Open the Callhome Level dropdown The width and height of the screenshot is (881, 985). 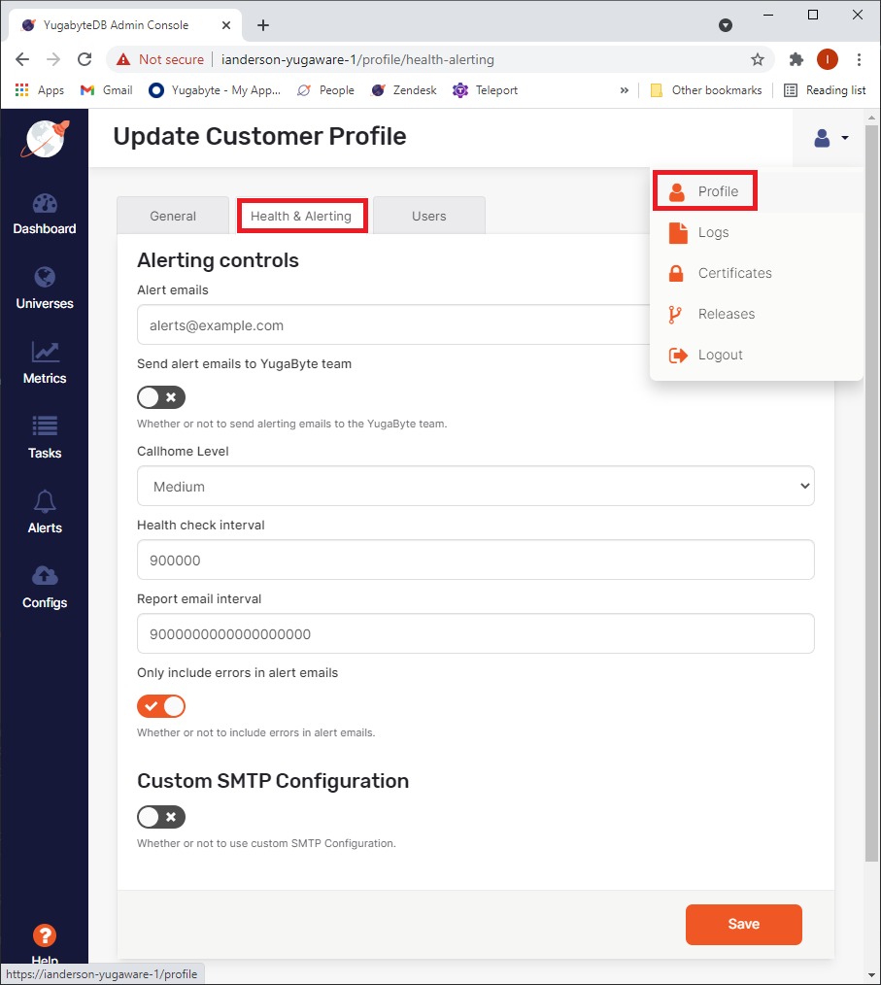tap(475, 486)
